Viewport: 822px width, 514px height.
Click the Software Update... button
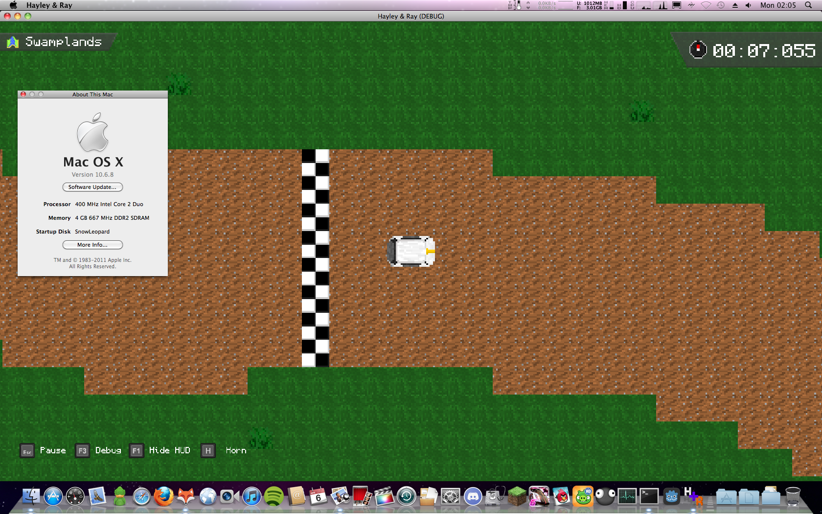point(92,187)
